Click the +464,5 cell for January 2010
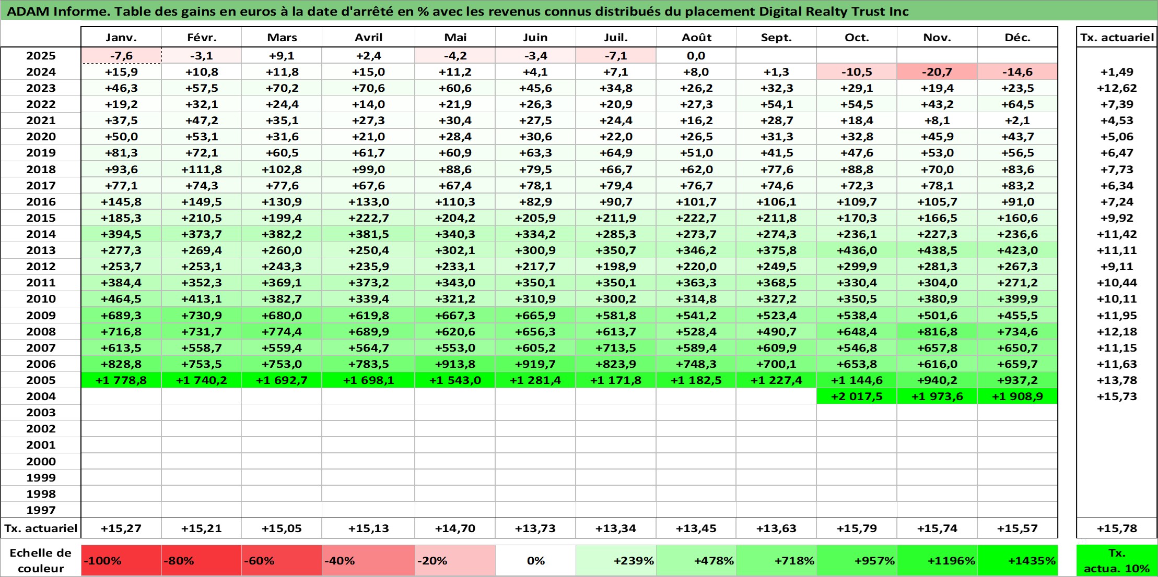 (x=121, y=298)
